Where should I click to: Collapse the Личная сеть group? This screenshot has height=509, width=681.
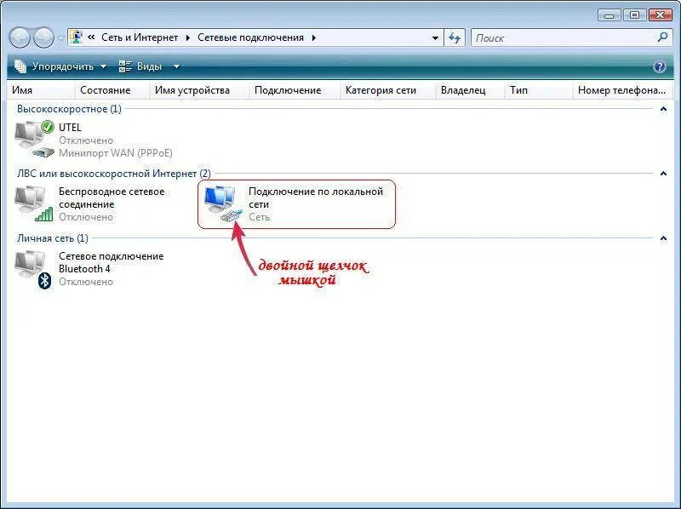[663, 238]
